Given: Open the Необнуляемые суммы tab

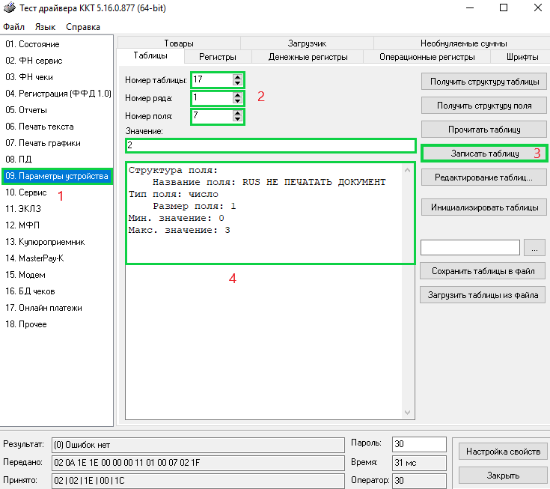Looking at the screenshot, I should coord(463,43).
